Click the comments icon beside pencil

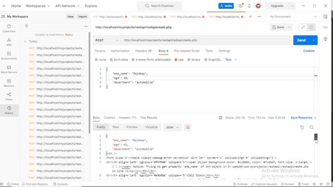pyautogui.click(x=311, y=27)
